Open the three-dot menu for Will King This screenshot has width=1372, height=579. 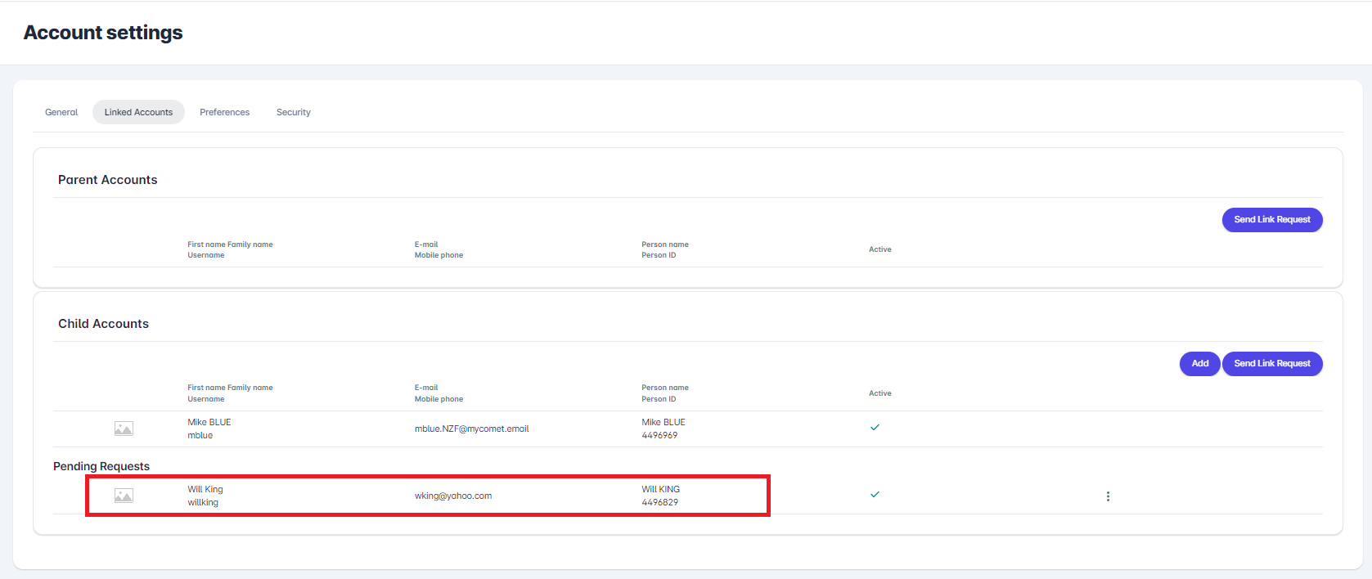click(1108, 496)
